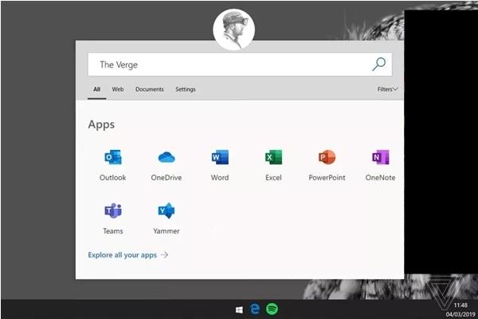This screenshot has width=478, height=319.
Task: Open the Windows Start button
Action: 239,309
